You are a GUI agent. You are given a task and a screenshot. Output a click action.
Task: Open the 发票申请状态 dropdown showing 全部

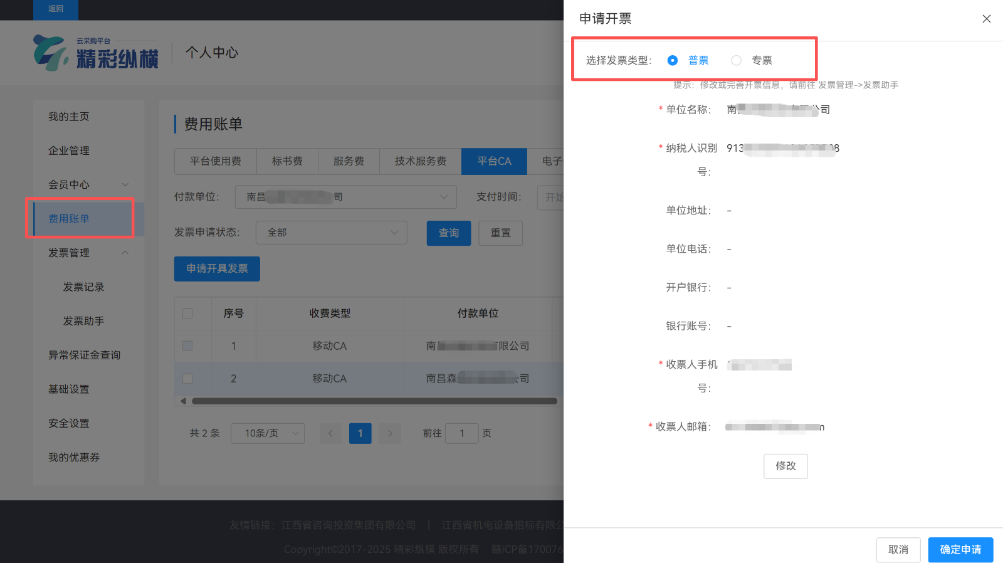click(331, 233)
